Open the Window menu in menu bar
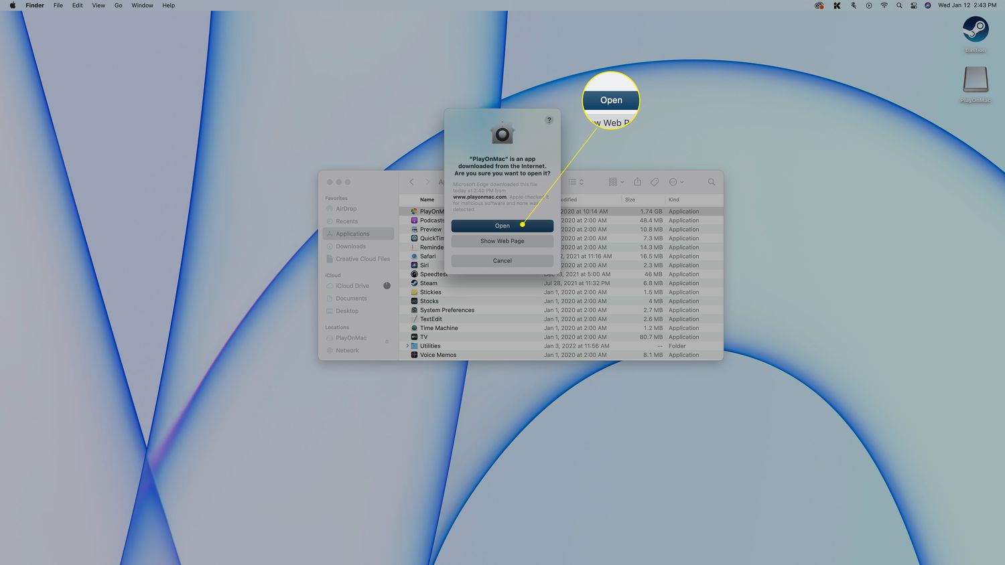 [x=142, y=5]
